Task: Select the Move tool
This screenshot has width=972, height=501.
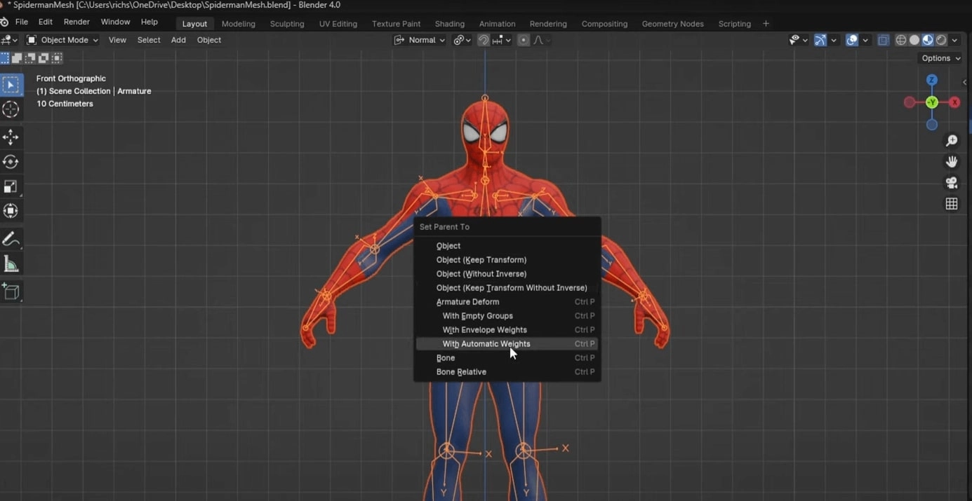Action: click(x=11, y=137)
